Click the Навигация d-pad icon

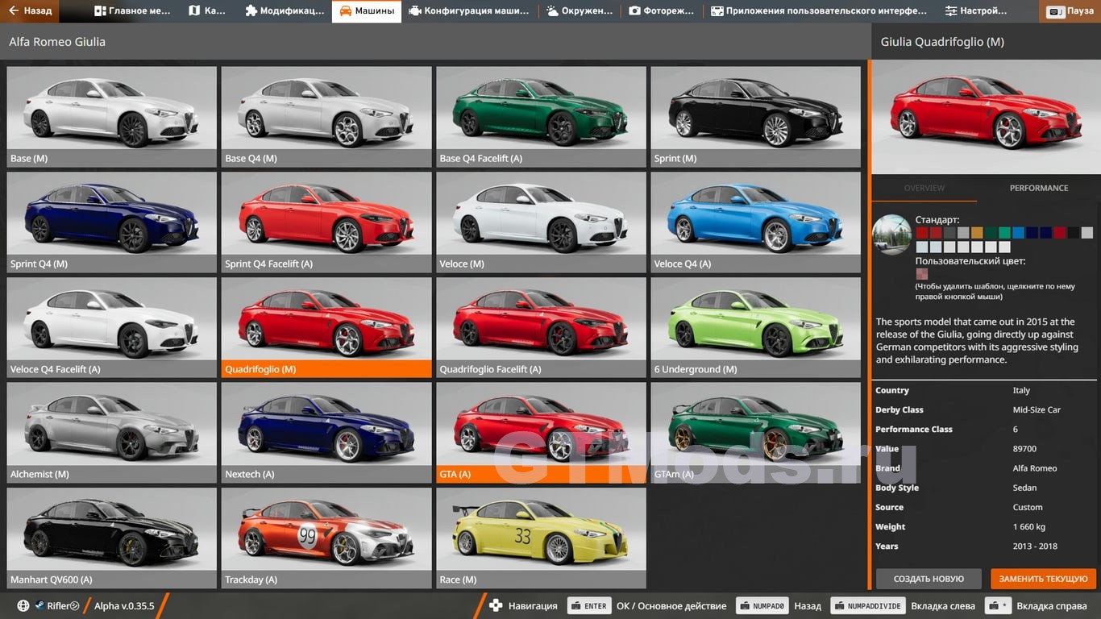point(496,606)
